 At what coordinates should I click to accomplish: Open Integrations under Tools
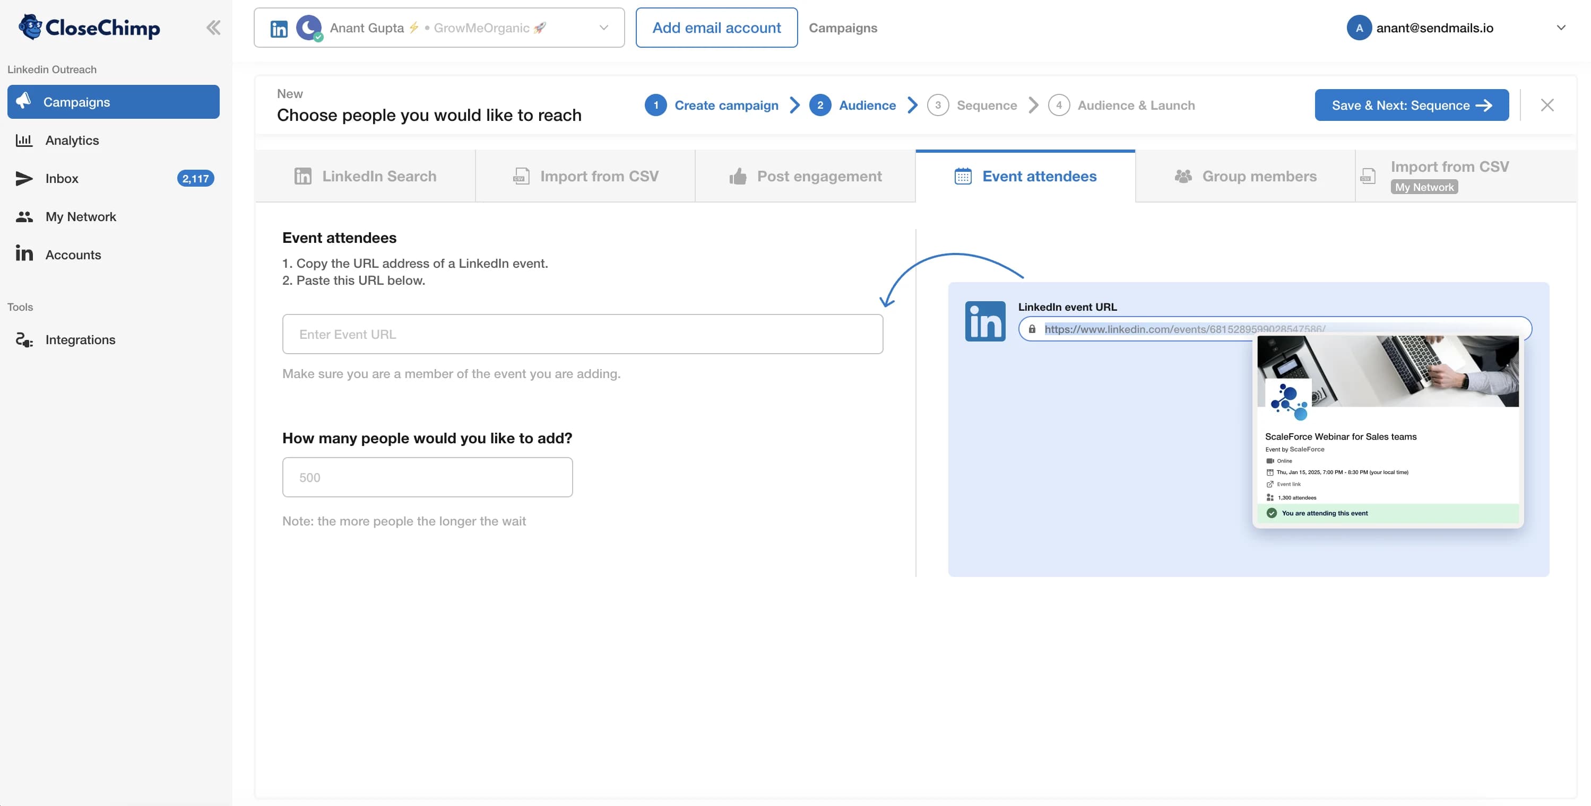click(x=80, y=340)
